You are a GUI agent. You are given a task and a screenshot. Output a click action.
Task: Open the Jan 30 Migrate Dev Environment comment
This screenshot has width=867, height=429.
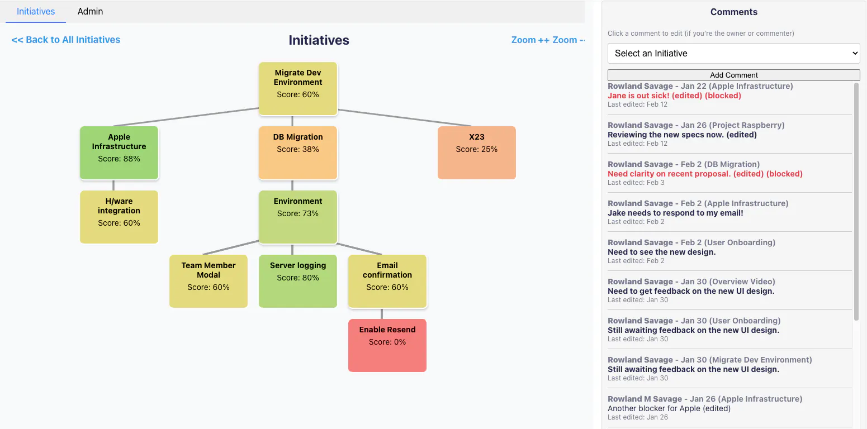click(729, 369)
